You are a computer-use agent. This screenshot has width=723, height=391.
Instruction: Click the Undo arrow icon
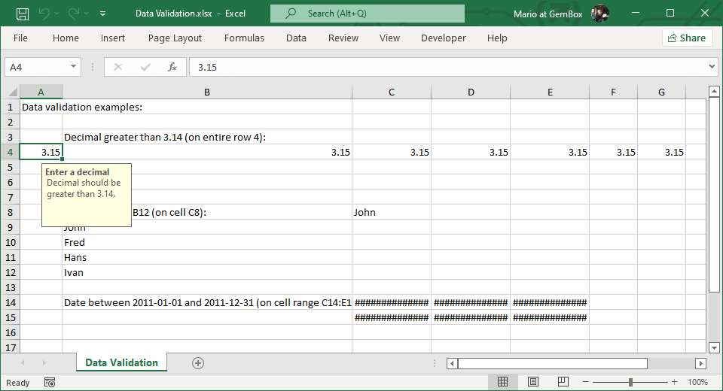click(44, 14)
